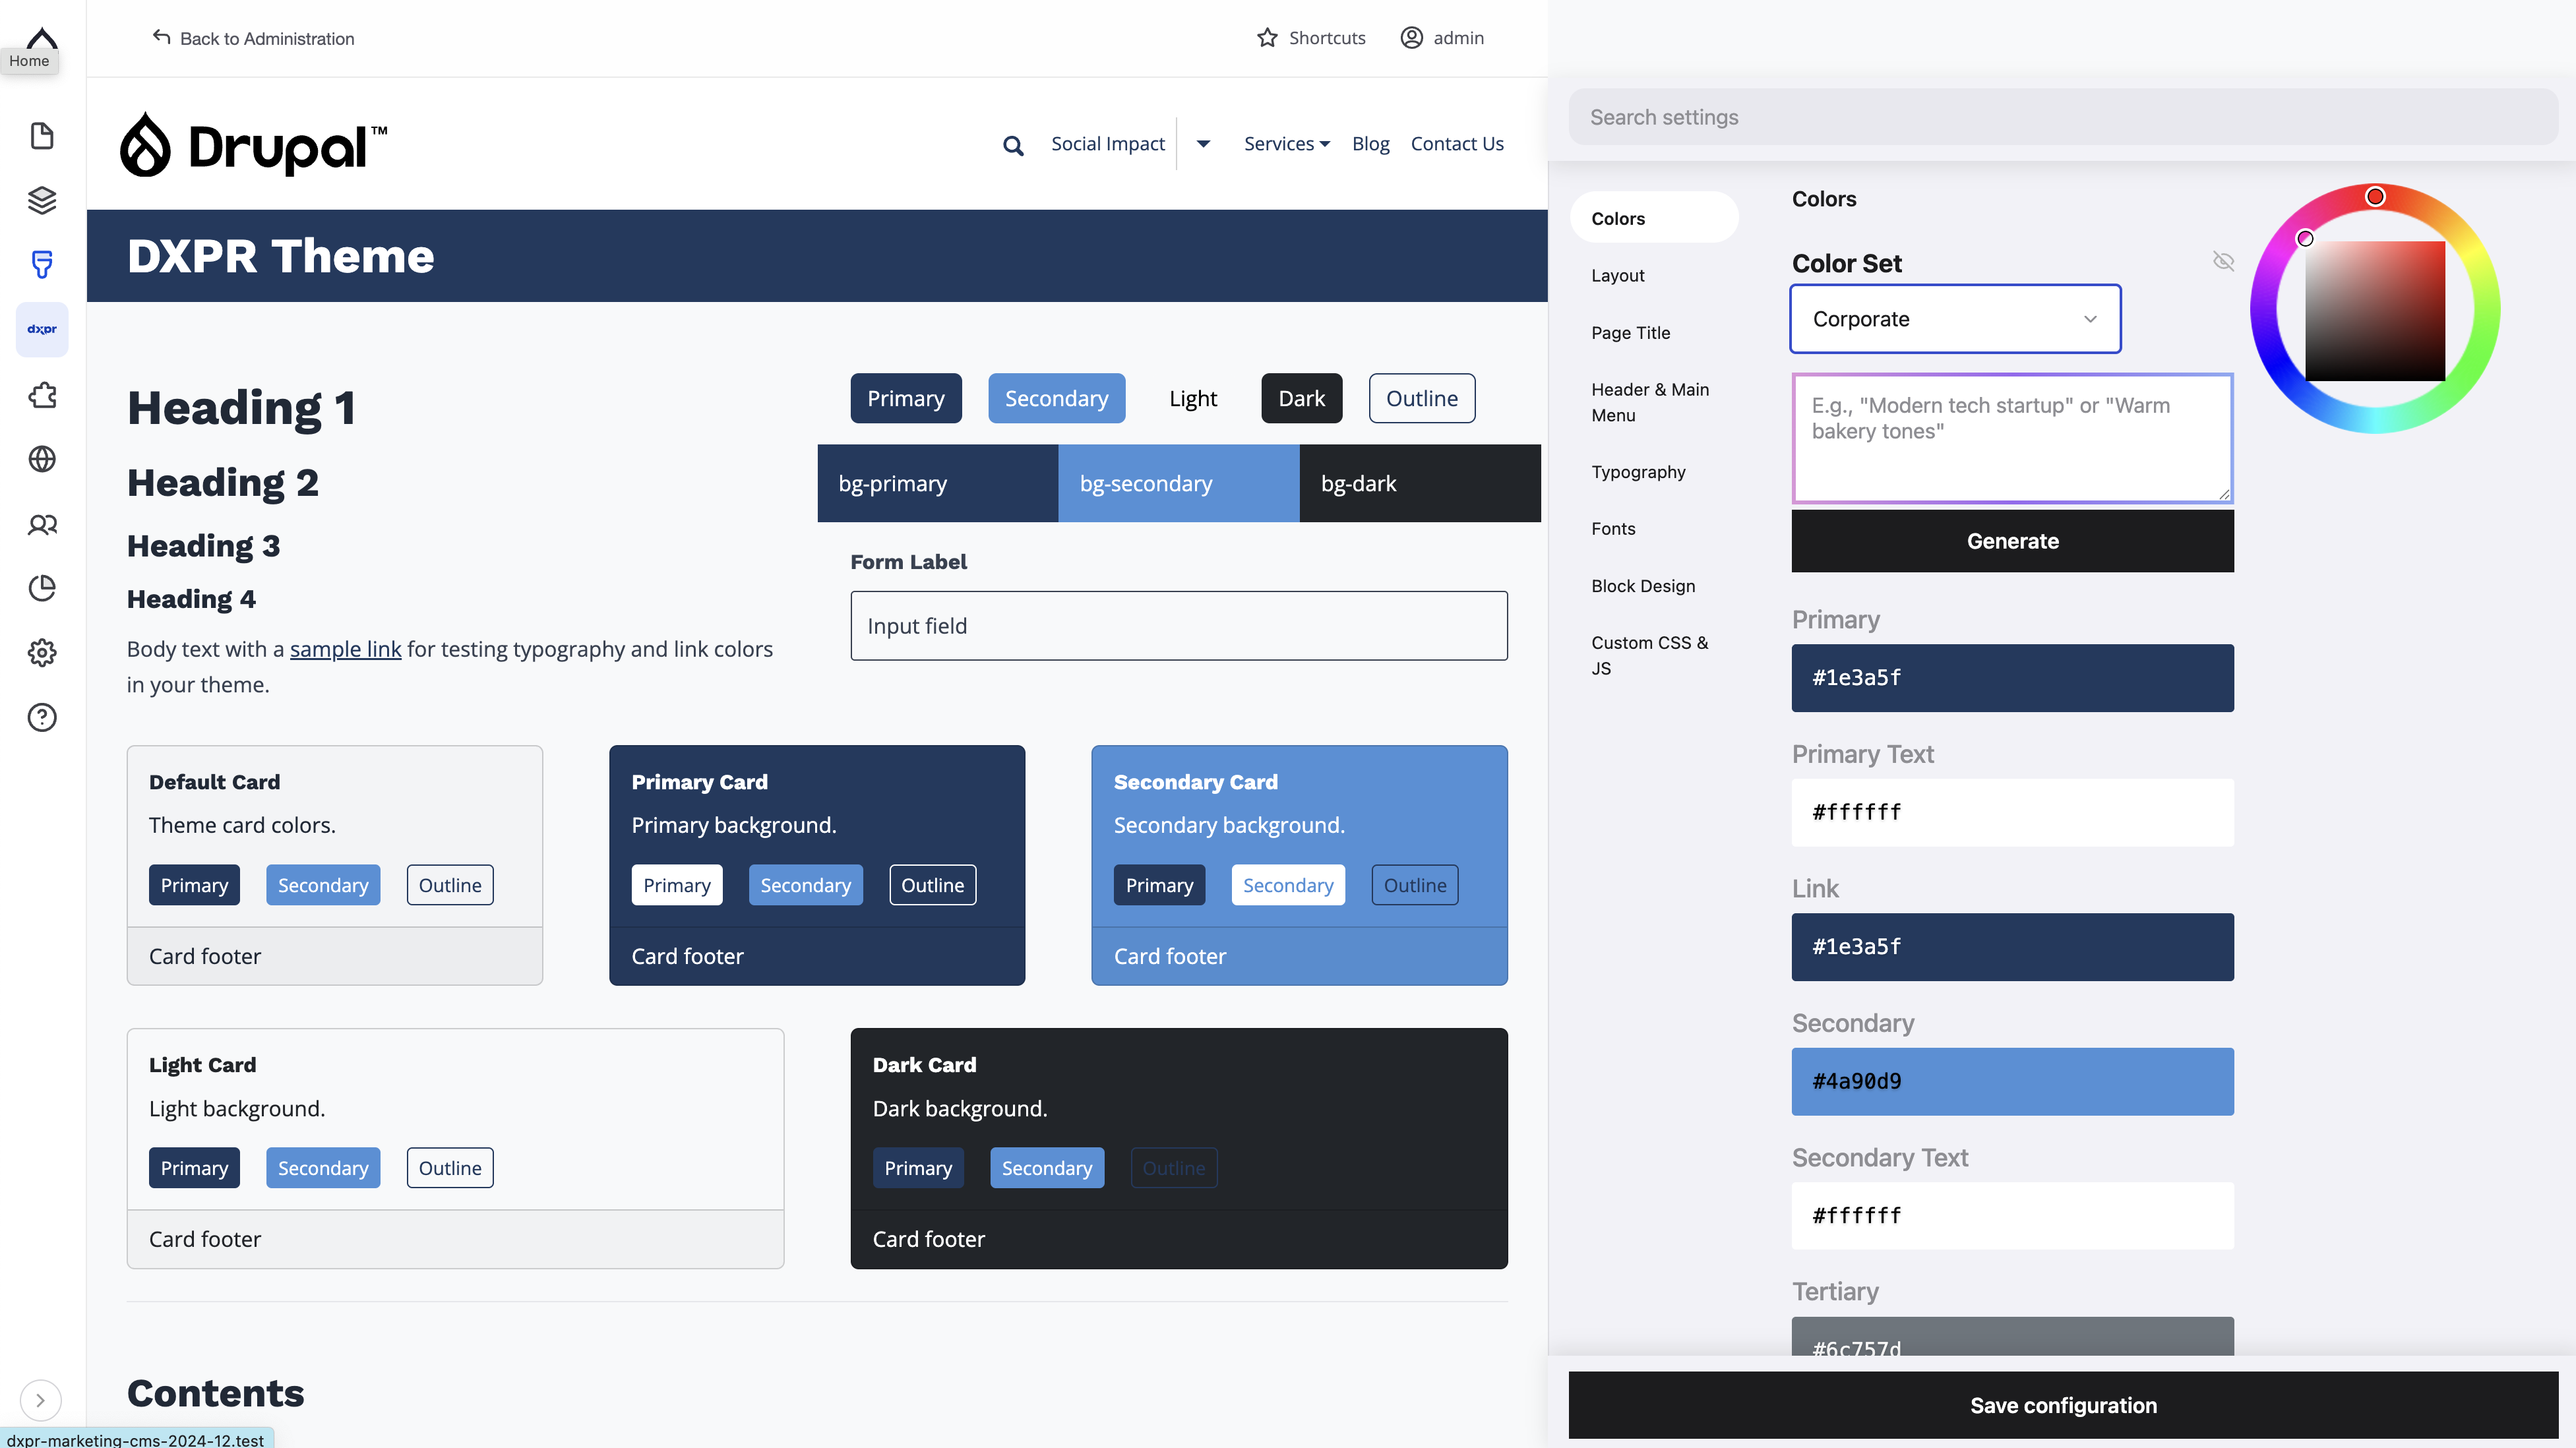Open the Reports pie chart icon
The height and width of the screenshot is (1448, 2576).
point(42,588)
